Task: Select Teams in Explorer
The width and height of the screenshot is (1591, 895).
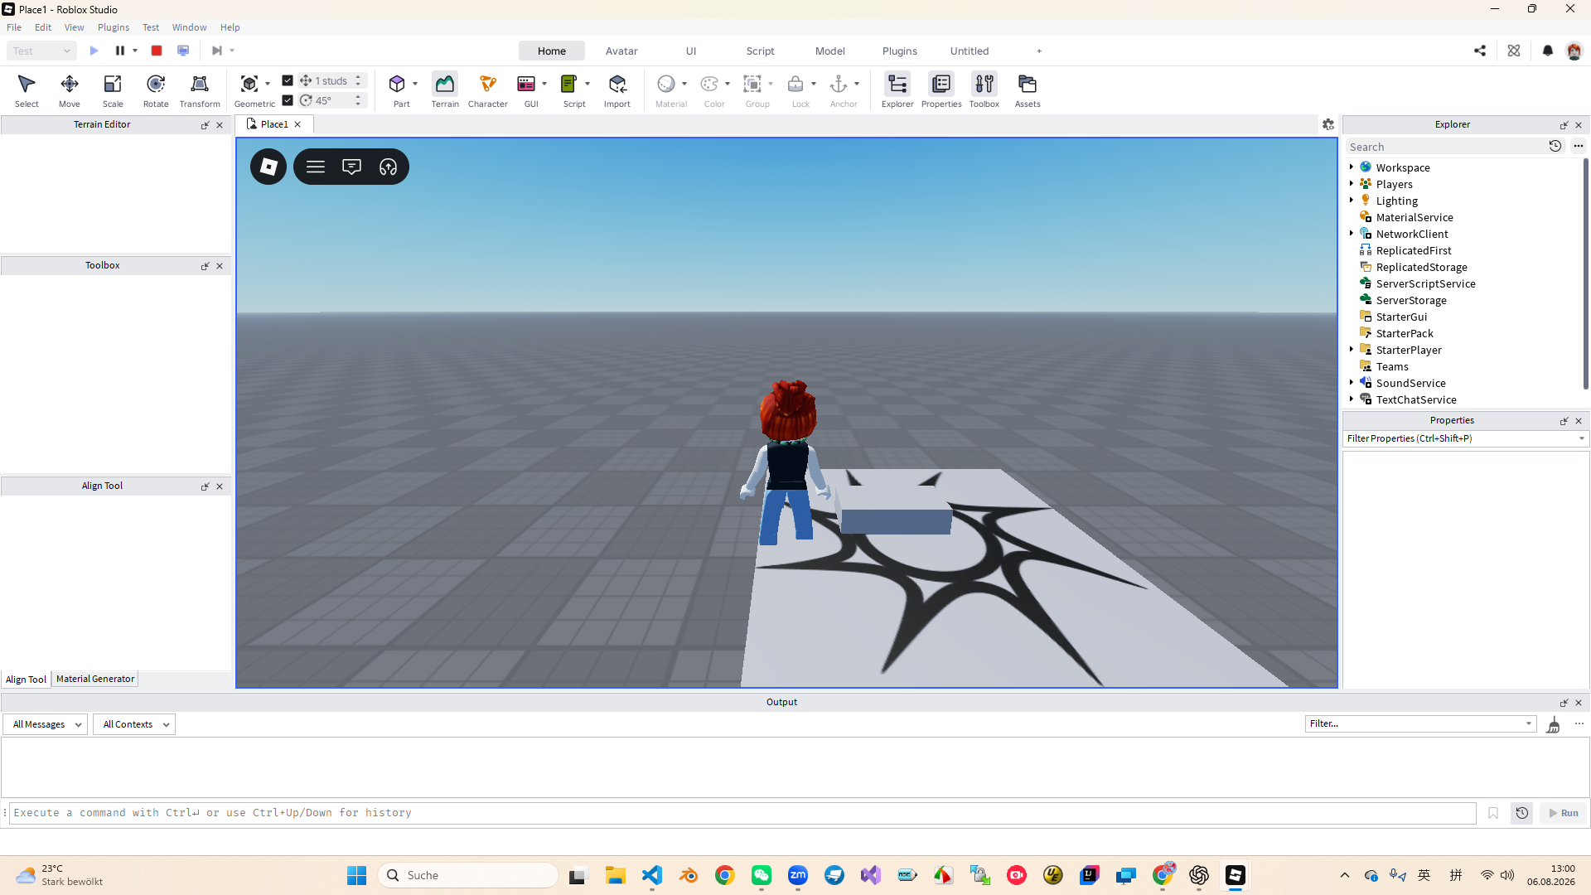Action: coord(1392,366)
